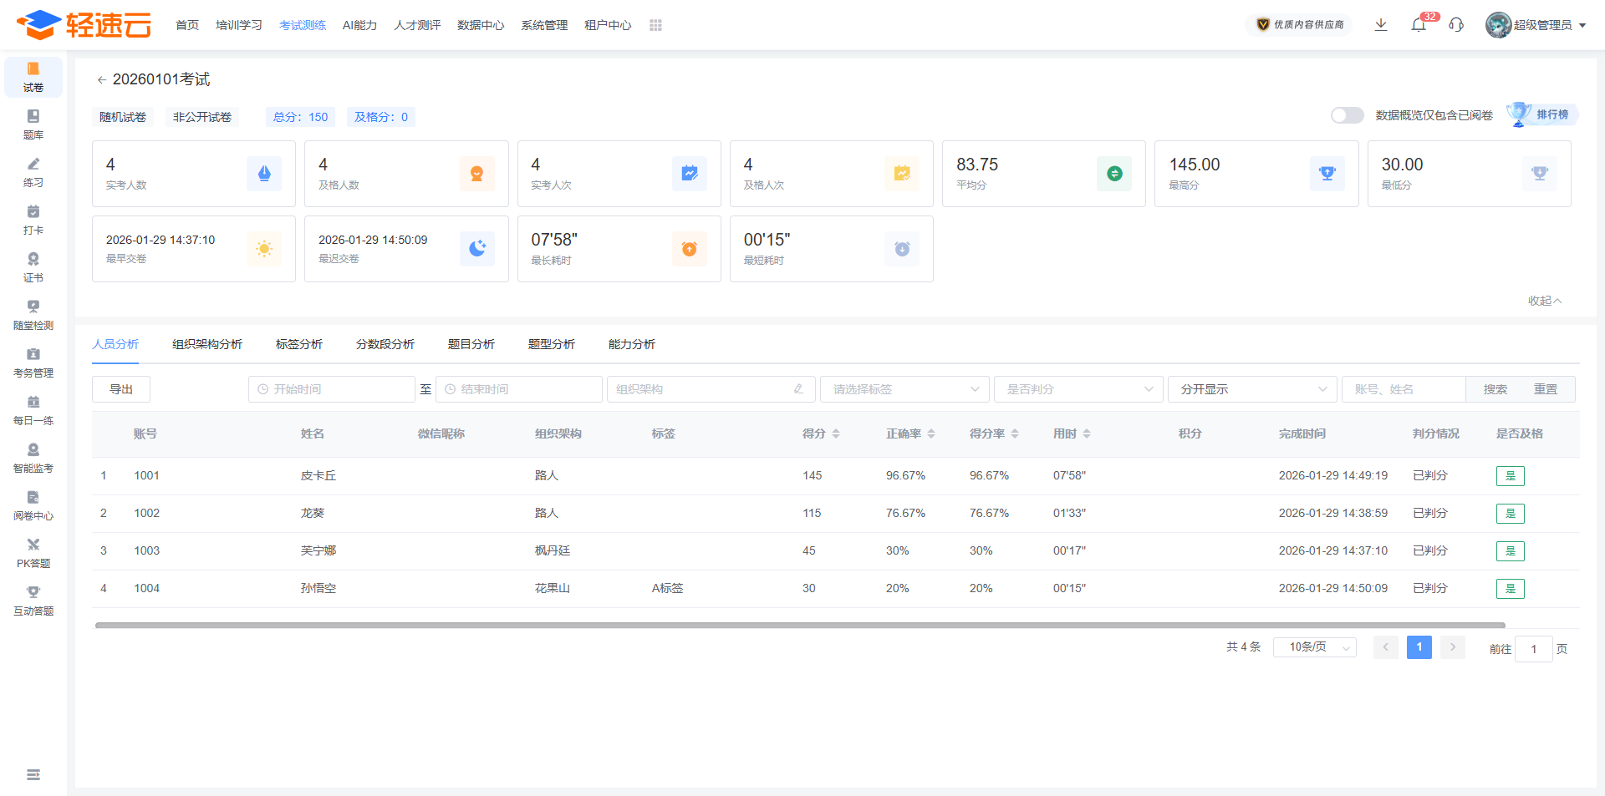Open PK答题 in the sidebar
The width and height of the screenshot is (1605, 796).
pyautogui.click(x=33, y=552)
